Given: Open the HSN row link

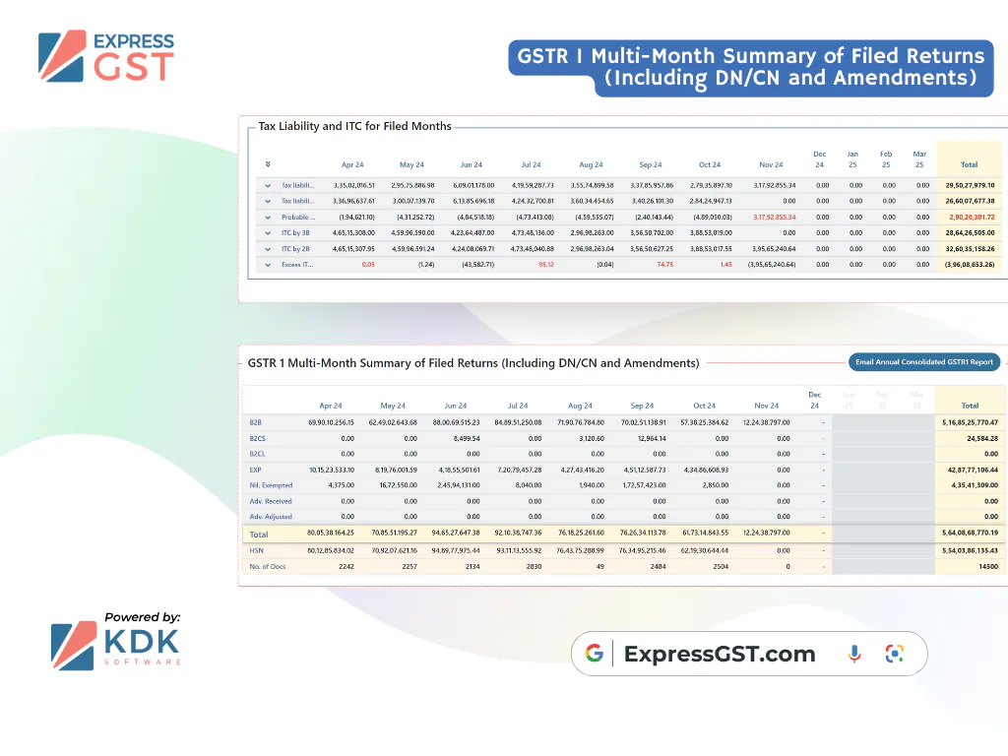Looking at the screenshot, I should (256, 551).
